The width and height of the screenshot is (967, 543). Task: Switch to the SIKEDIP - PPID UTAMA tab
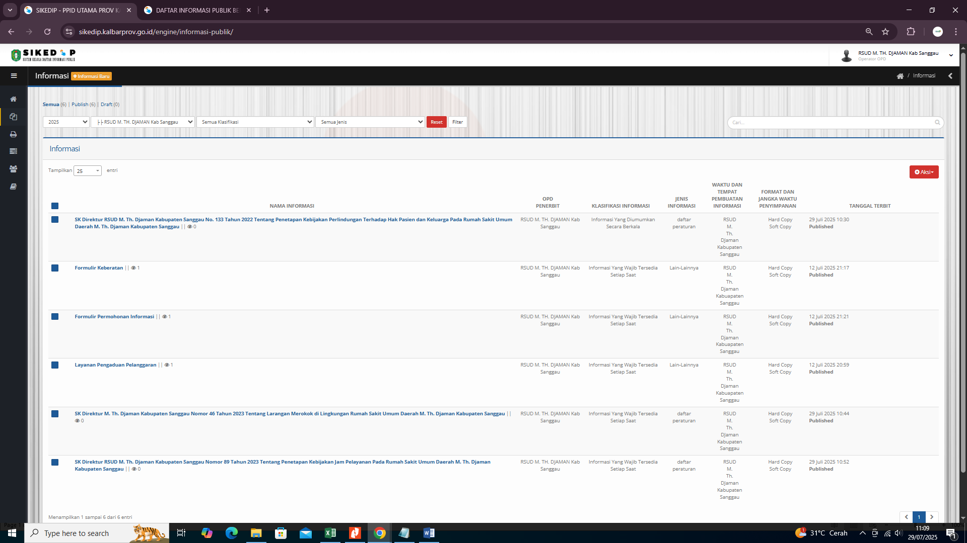pos(78,10)
